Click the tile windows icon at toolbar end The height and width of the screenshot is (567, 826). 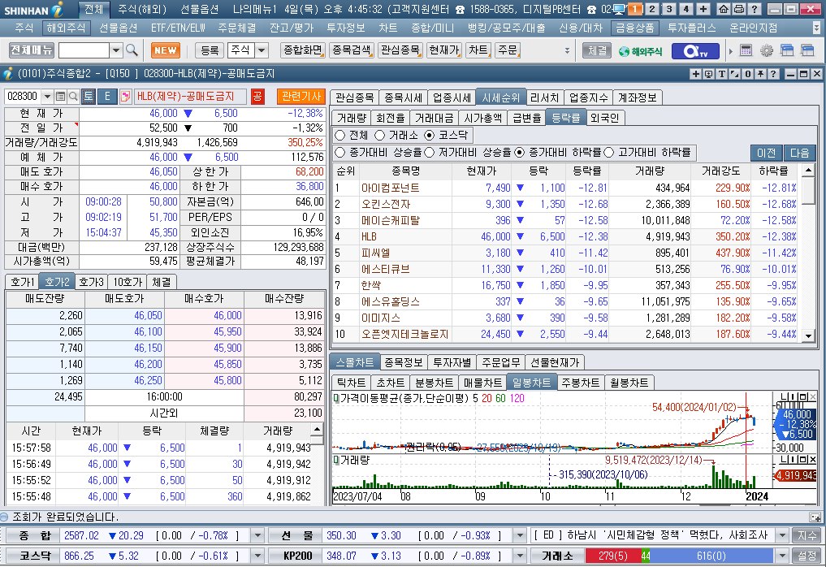coord(807,50)
